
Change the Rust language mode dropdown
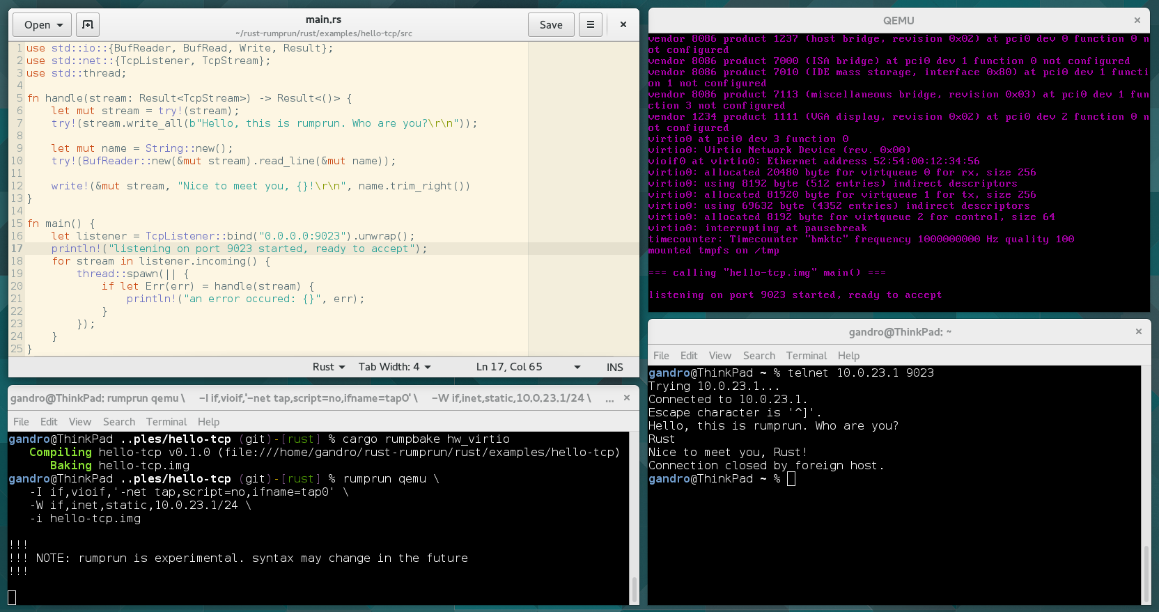[329, 367]
